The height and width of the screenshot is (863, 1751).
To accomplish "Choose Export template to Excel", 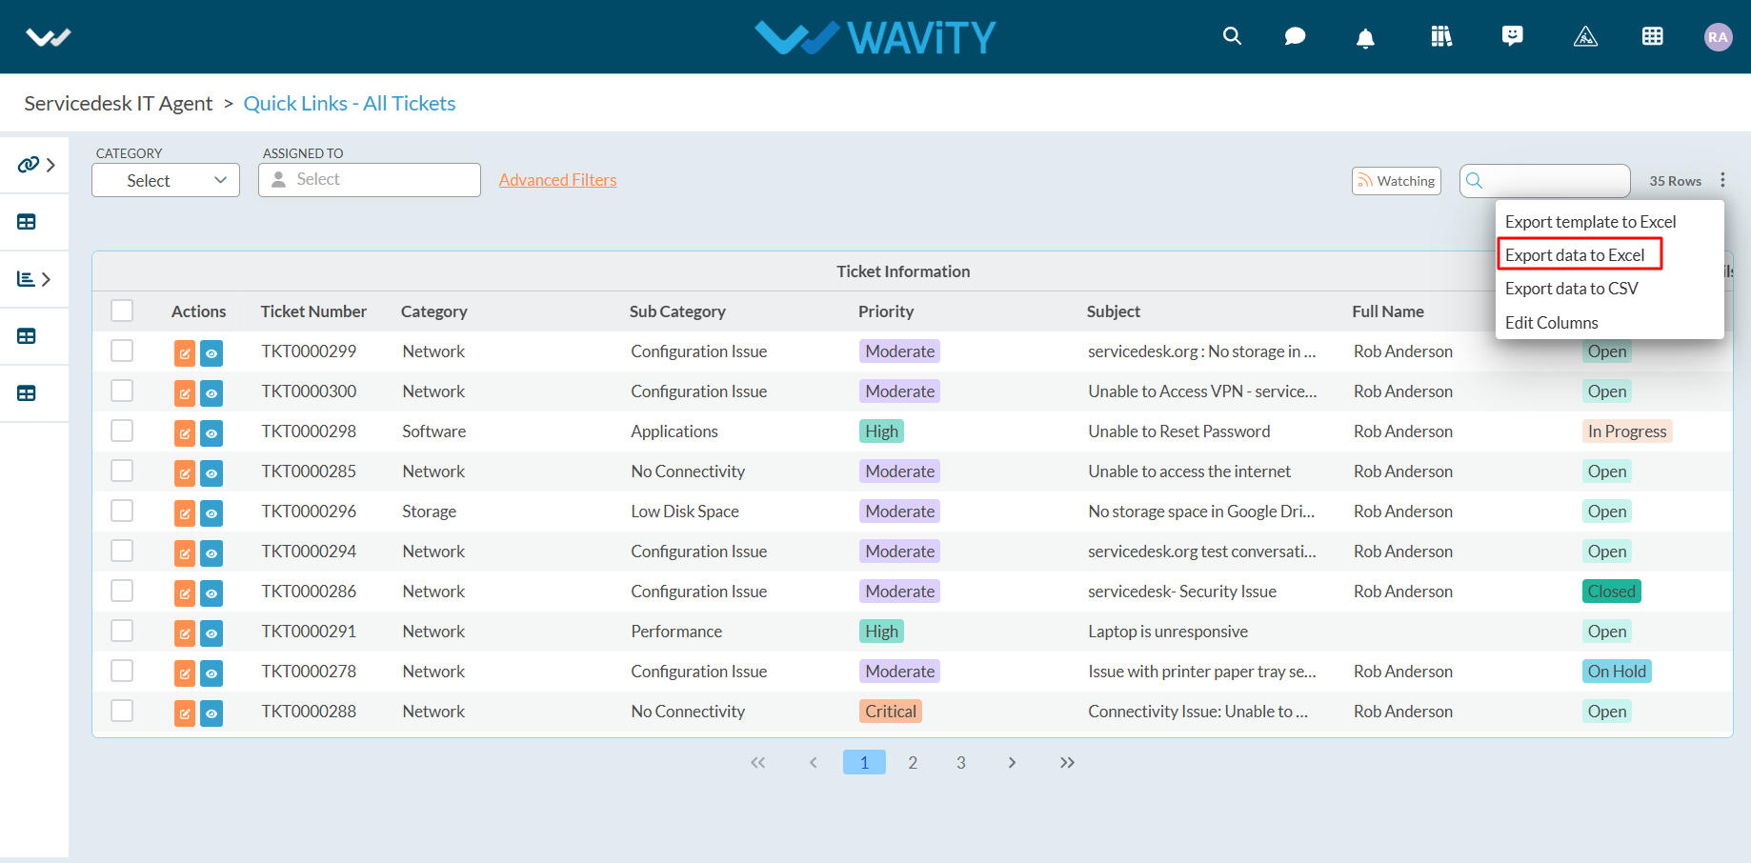I will click(1590, 222).
